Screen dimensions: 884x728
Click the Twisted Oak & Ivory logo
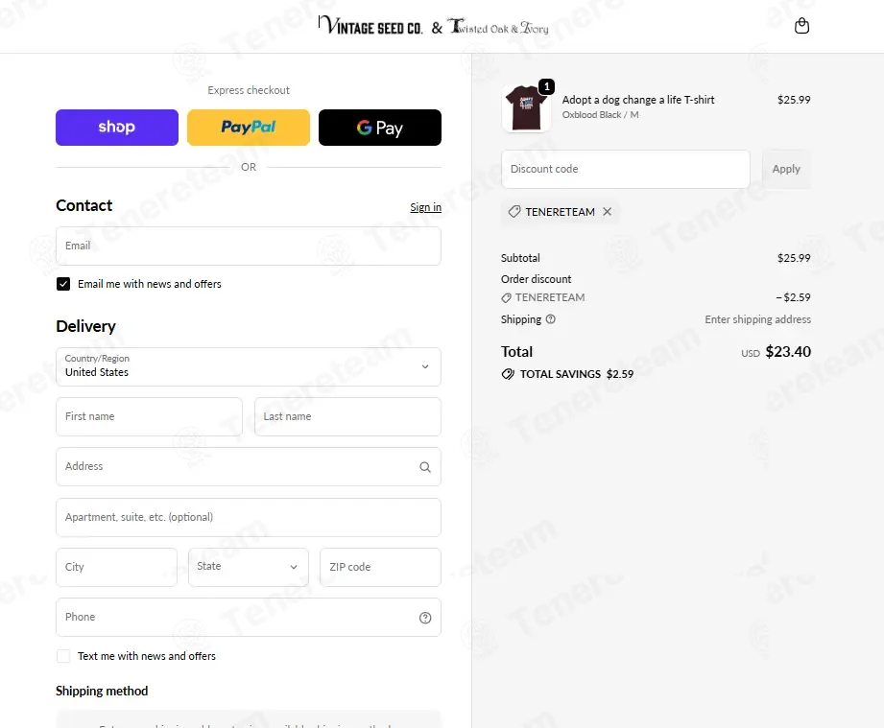[498, 27]
